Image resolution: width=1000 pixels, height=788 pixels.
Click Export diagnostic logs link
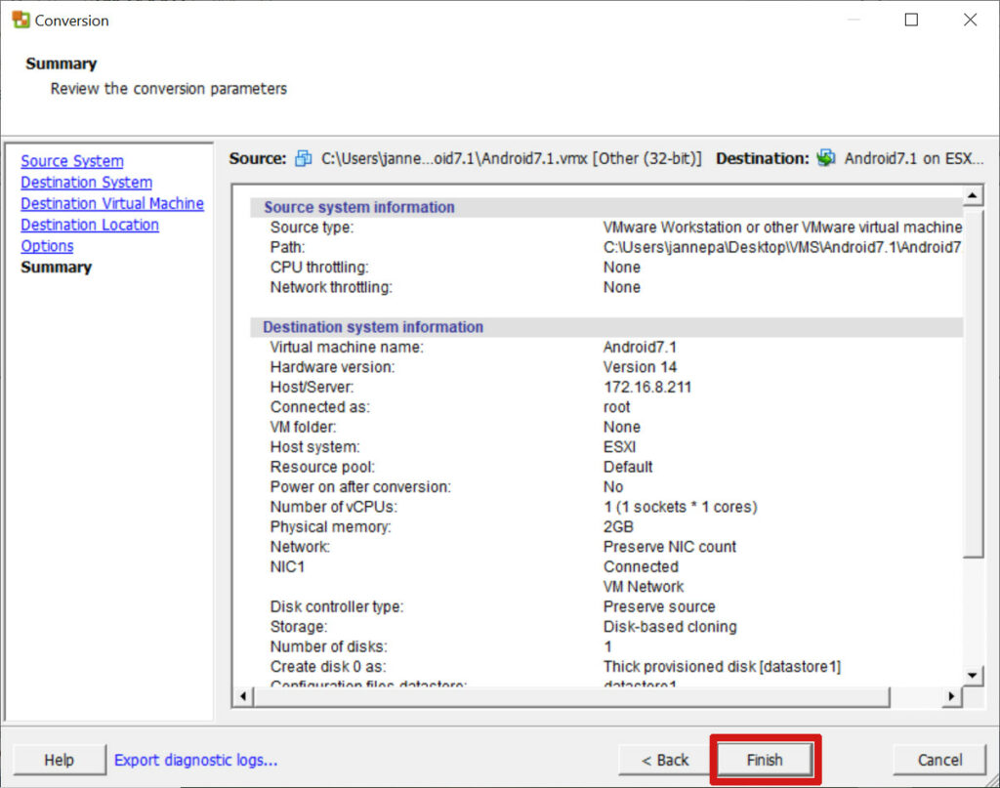[195, 760]
